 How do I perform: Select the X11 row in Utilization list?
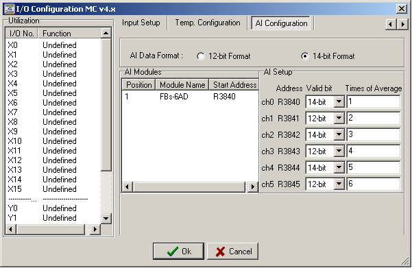coord(53,151)
